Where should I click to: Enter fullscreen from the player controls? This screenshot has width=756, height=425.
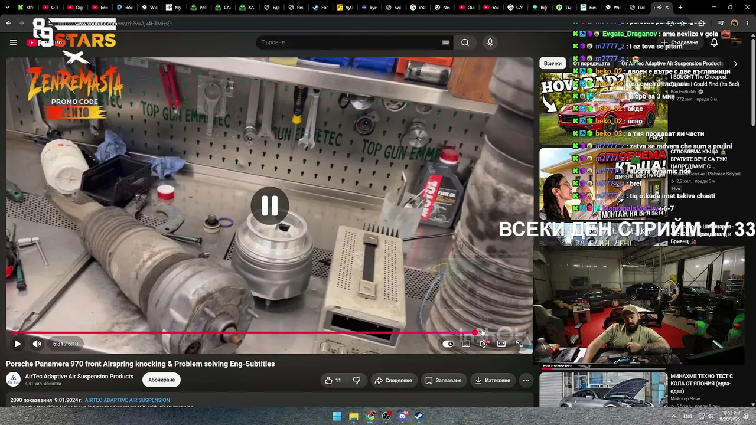point(519,344)
